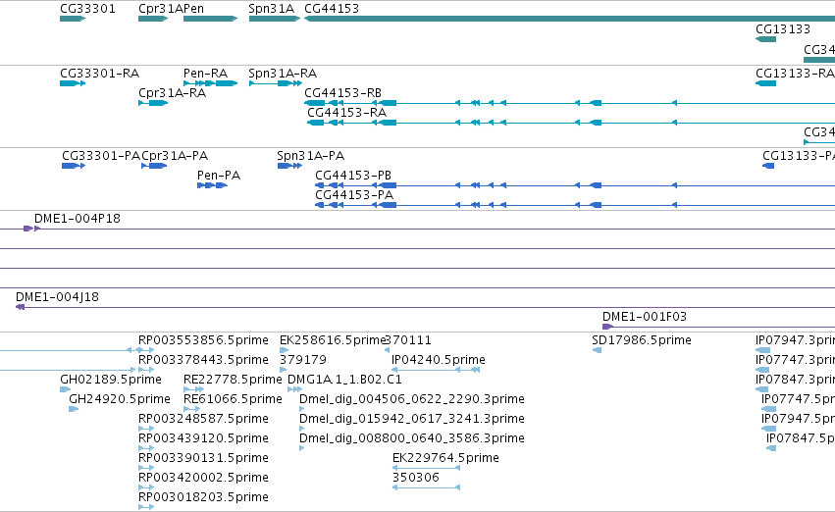Open the RP003018203.5prime cDNA label

pos(203,497)
